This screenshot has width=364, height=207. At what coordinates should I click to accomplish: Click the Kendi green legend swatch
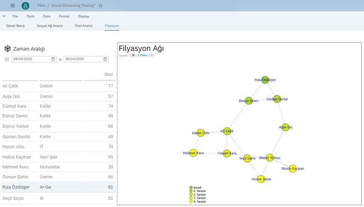[191, 187]
